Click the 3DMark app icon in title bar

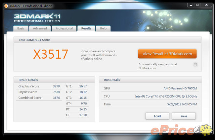4,4
